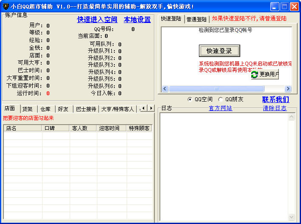This screenshot has height=224, width=301.
Task: Click the horizontal scrollbar thumb in login panel
Action: pos(216,89)
